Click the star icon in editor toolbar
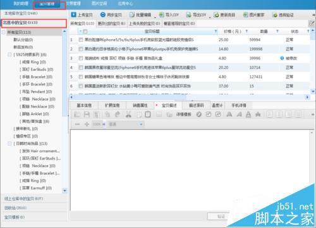This screenshot has width=316, height=228. pos(258,115)
